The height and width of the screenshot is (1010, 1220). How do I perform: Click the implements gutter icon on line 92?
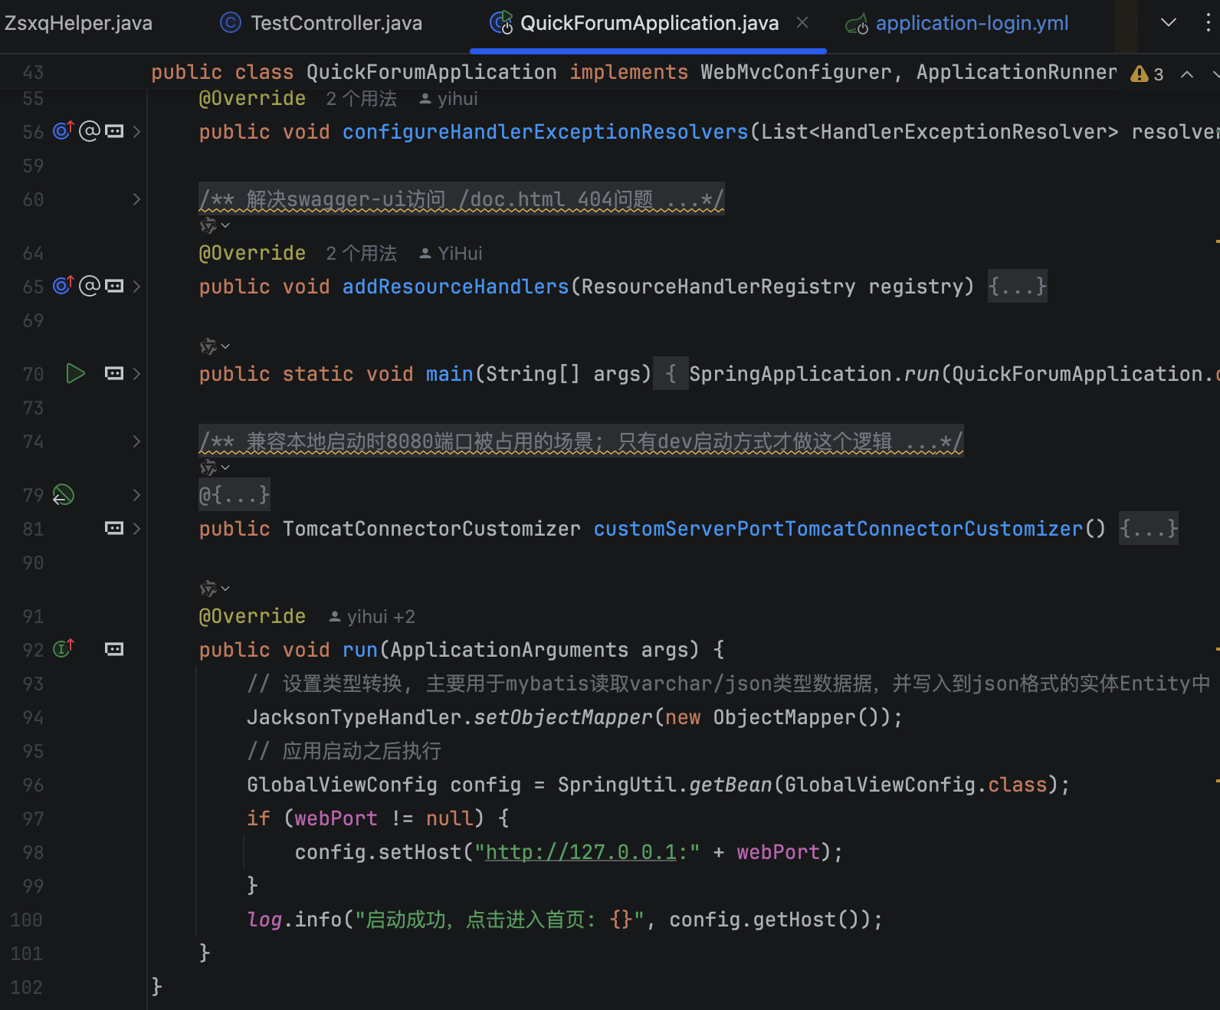63,649
